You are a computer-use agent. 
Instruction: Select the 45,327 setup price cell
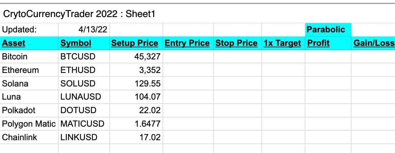[x=136, y=57]
